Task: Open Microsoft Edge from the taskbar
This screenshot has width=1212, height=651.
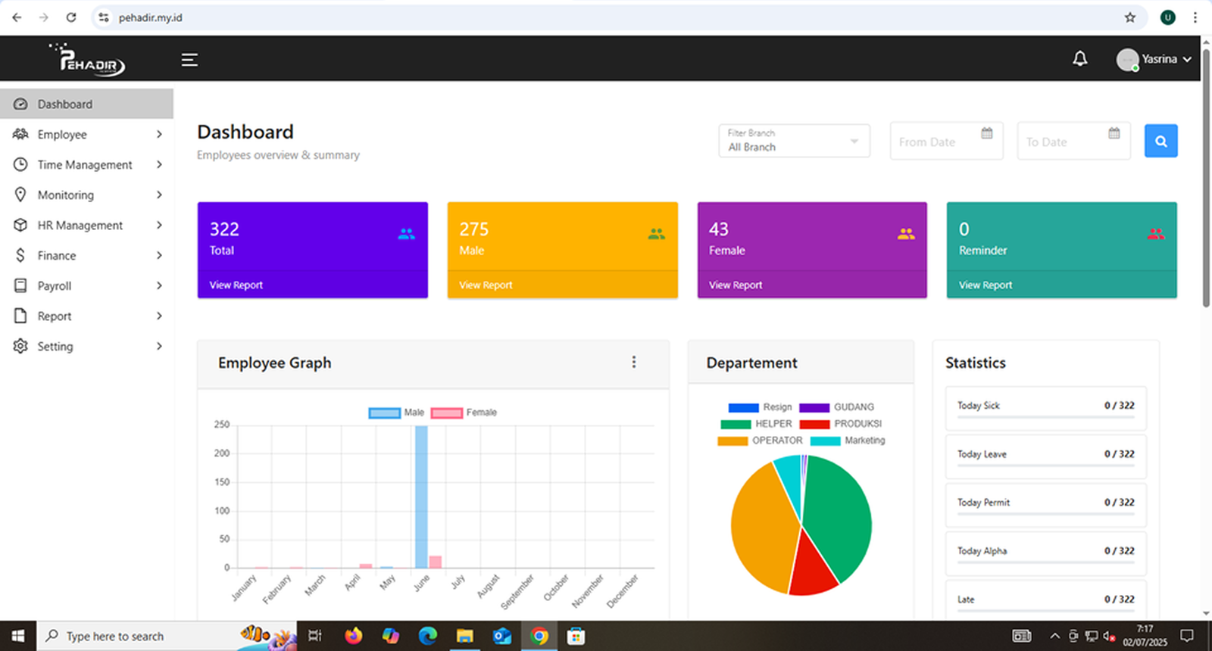Action: [428, 636]
